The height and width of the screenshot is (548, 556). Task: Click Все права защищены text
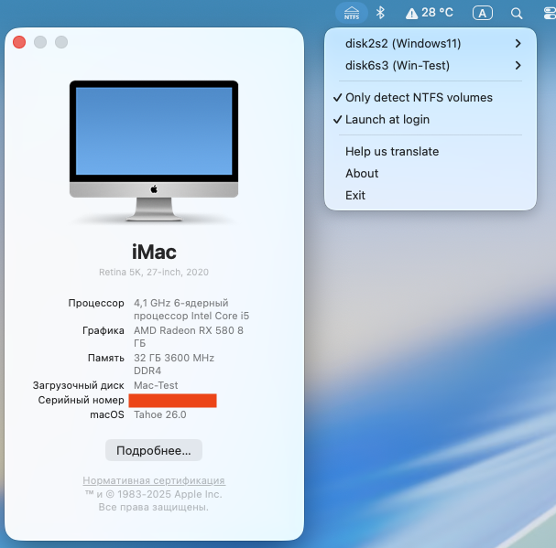154,507
